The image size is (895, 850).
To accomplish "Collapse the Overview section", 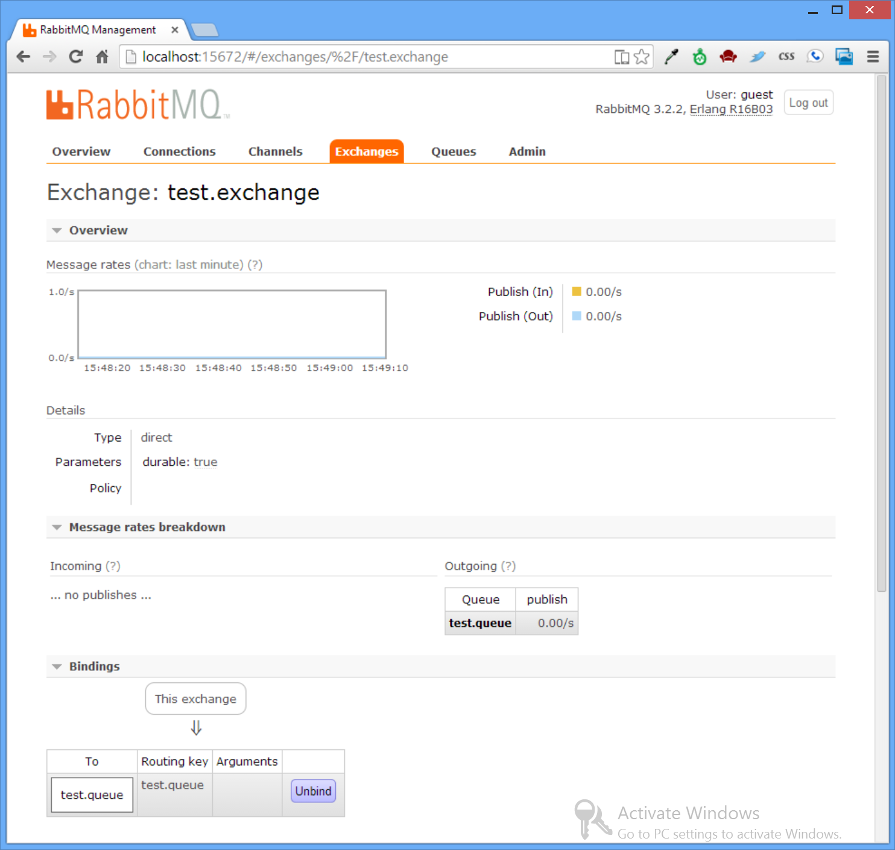I will pos(57,230).
